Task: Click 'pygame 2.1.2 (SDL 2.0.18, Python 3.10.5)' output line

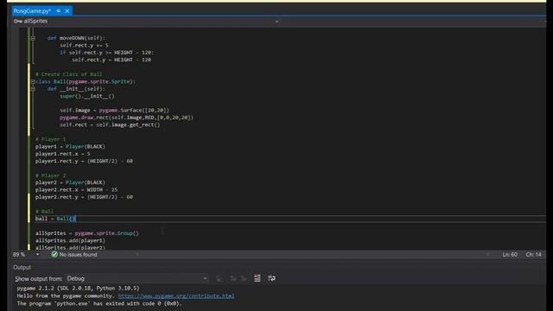Action: click(78, 289)
